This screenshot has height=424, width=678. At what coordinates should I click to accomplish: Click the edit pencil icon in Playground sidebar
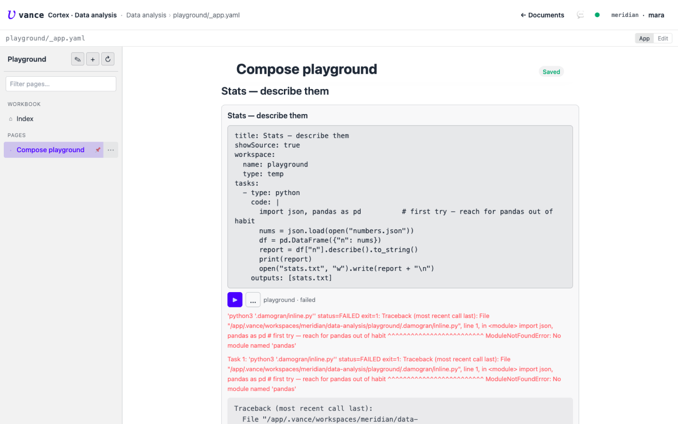pyautogui.click(x=78, y=59)
